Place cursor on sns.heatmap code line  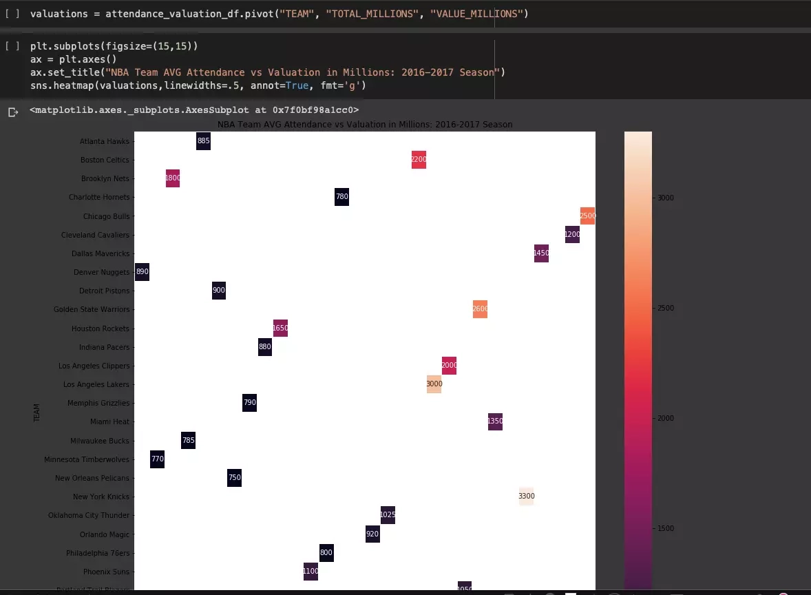pyautogui.click(x=198, y=85)
